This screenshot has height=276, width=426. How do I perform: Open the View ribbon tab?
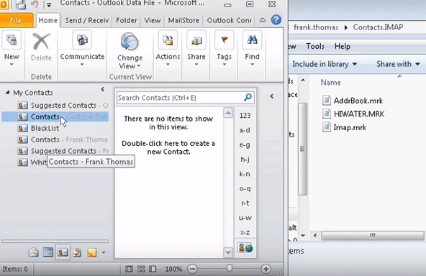[153, 20]
